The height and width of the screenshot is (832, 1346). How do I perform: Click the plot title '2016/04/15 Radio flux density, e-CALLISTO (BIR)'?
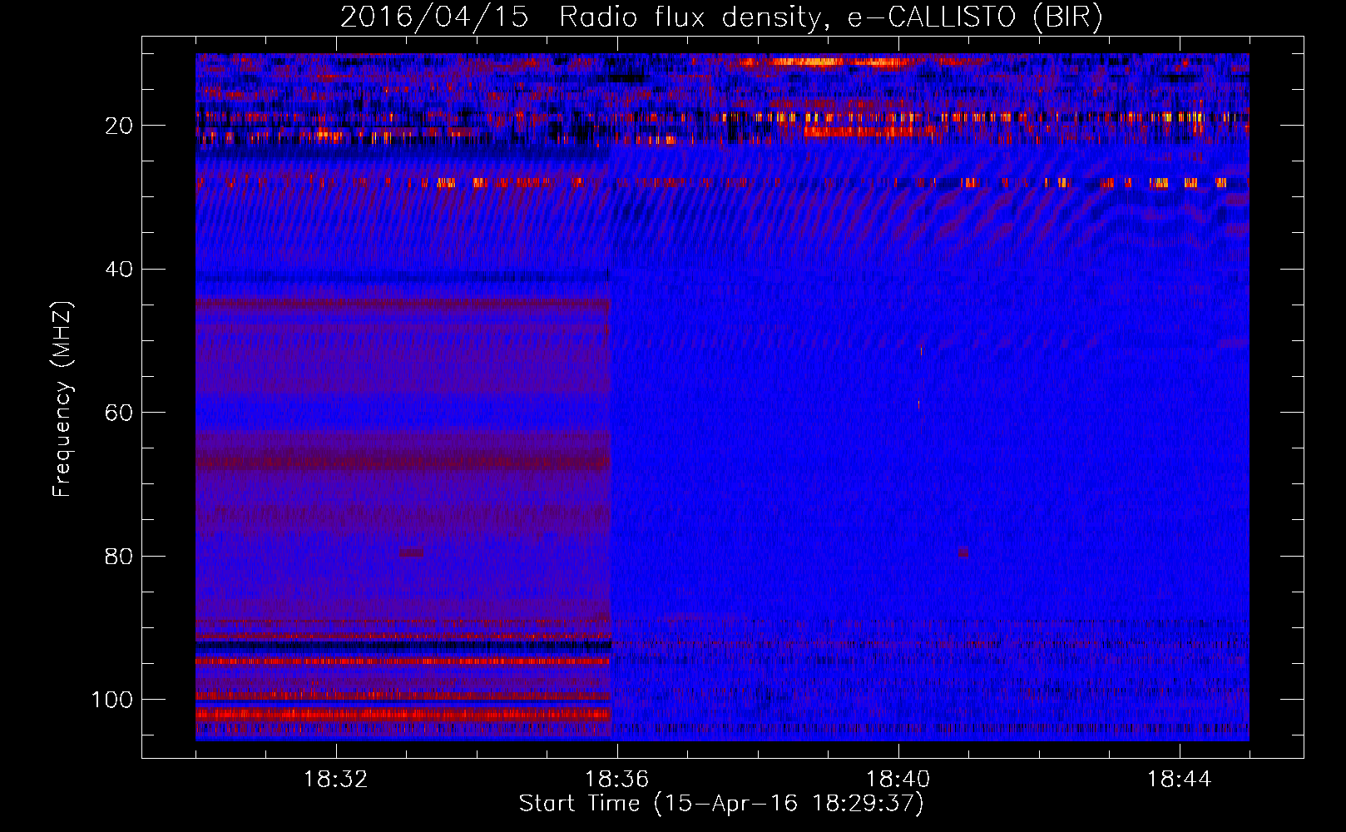pyautogui.click(x=721, y=17)
